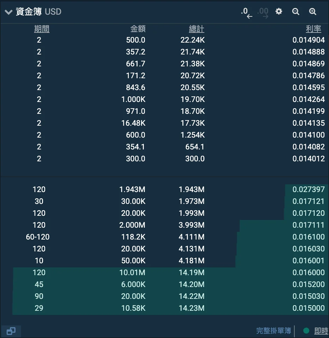Click the 1.254K total cell
This screenshot has width=329, height=338.
(x=193, y=135)
